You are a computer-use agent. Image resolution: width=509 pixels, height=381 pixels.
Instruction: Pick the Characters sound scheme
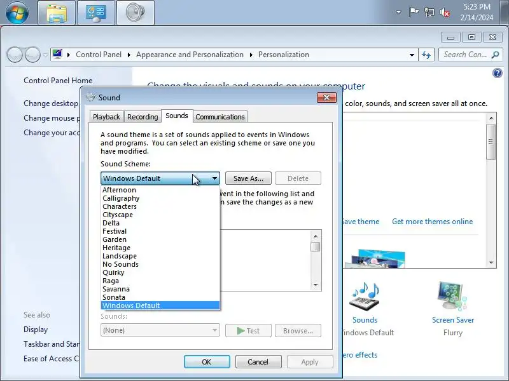point(160,206)
